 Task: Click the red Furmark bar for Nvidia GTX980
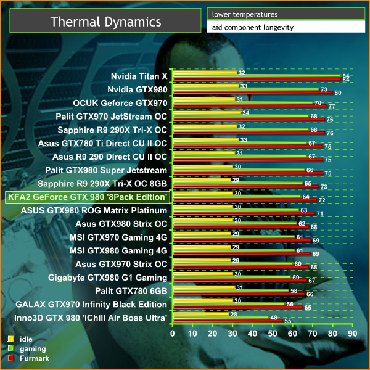tap(253, 92)
